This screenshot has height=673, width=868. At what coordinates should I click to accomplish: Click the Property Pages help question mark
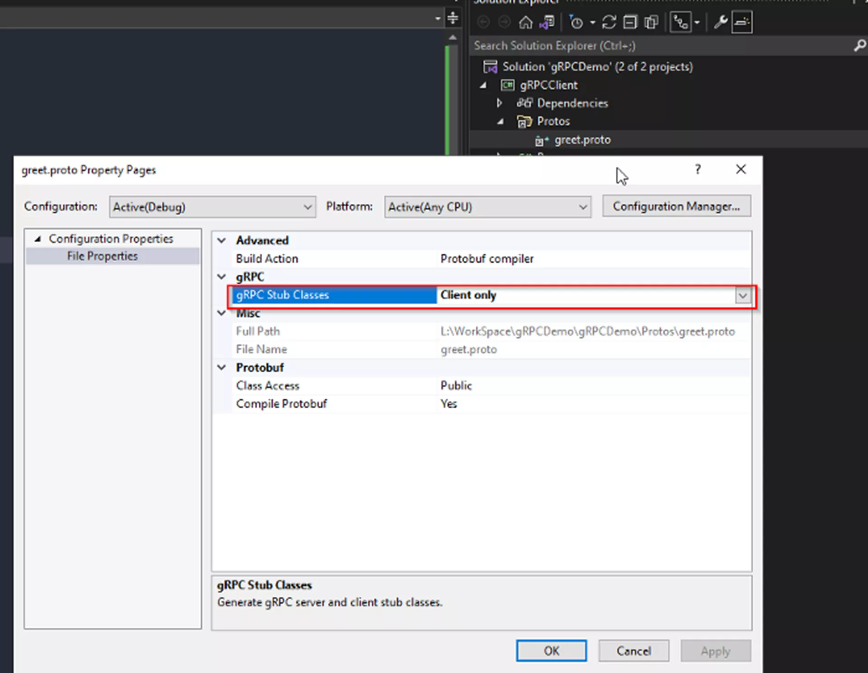point(698,169)
